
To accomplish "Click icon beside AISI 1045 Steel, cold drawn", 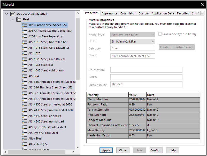I will click(25, 70).
